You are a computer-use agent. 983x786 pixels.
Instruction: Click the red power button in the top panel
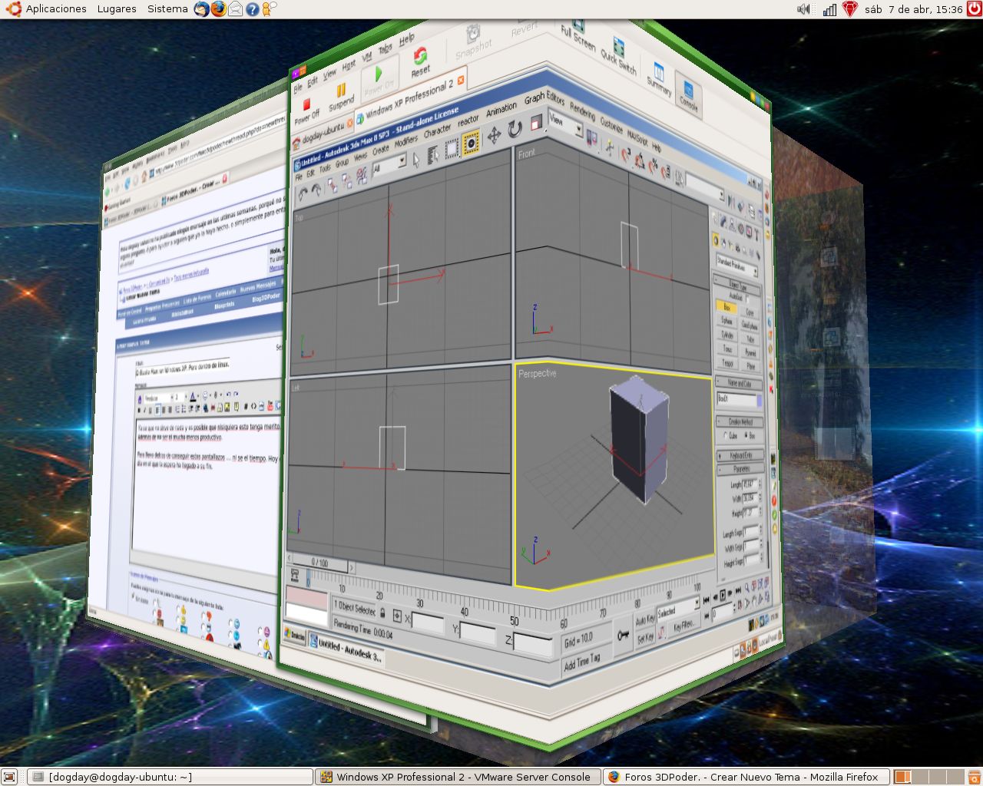[974, 9]
